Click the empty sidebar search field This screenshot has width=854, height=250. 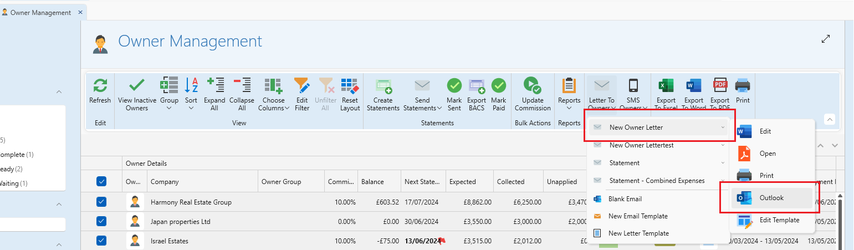(33, 225)
